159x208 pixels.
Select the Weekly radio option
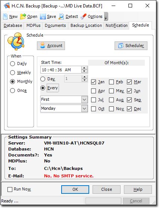(12, 72)
